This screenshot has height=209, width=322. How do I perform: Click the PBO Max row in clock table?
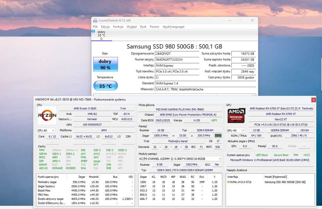(85, 195)
